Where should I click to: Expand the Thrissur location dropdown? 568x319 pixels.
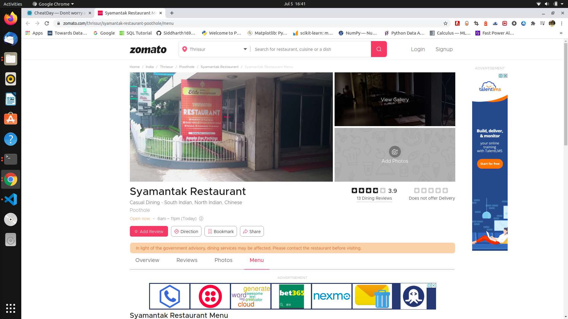pyautogui.click(x=245, y=49)
